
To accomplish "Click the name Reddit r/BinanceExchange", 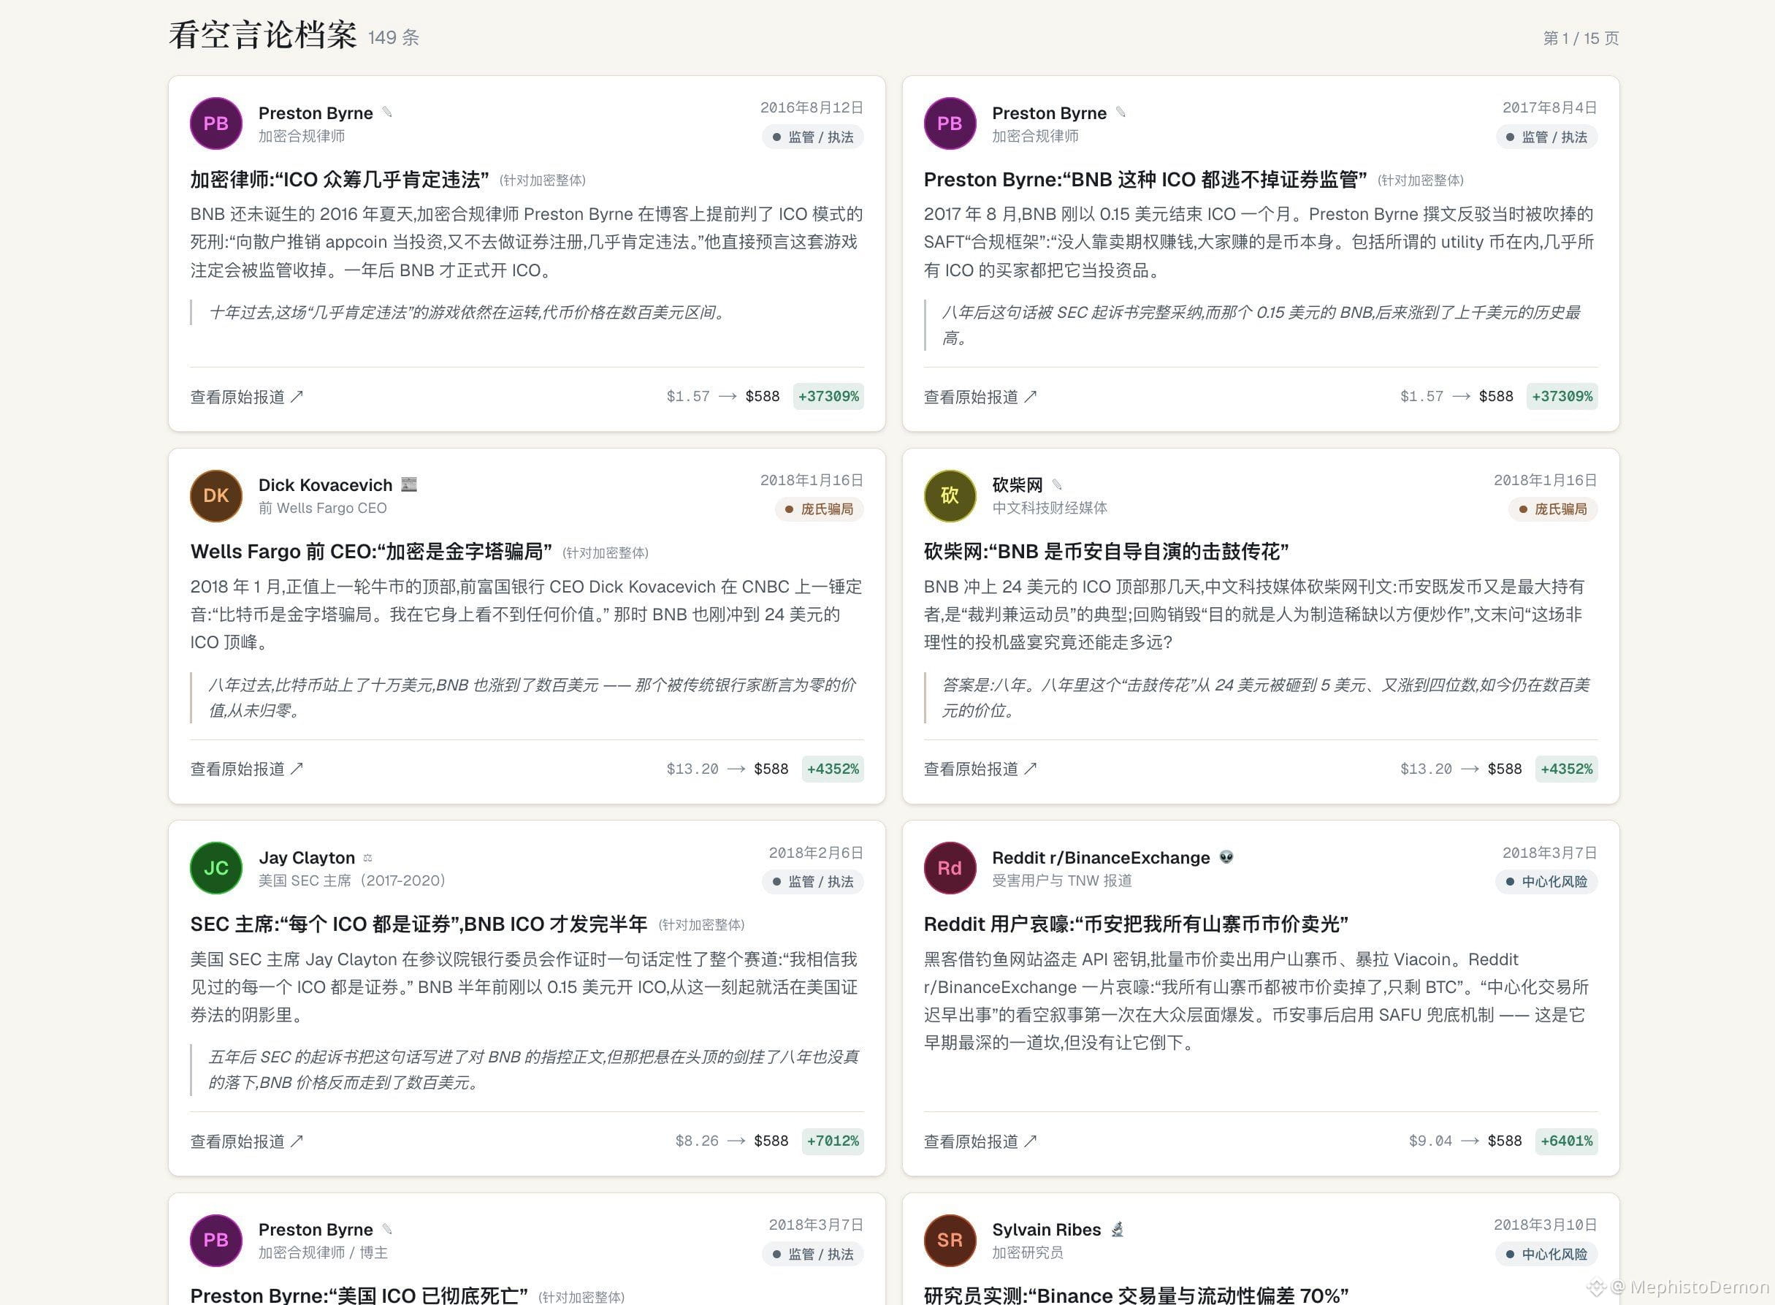I will coord(1101,858).
